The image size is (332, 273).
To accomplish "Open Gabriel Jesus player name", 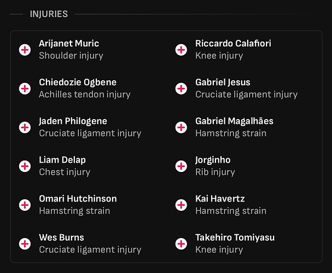I will coord(223,82).
